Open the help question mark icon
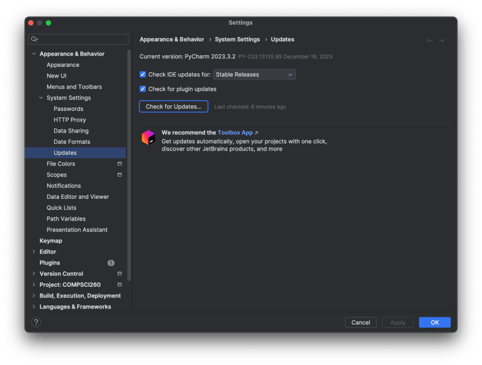This screenshot has width=482, height=365. click(x=36, y=322)
